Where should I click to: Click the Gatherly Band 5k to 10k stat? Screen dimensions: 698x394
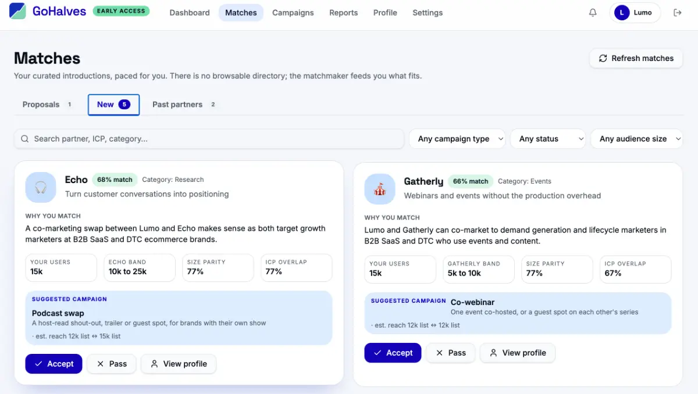pyautogui.click(x=479, y=270)
